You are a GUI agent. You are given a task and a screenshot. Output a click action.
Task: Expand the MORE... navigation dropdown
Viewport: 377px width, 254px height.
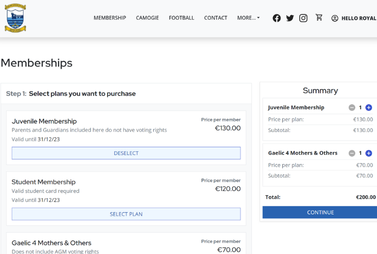tap(248, 18)
